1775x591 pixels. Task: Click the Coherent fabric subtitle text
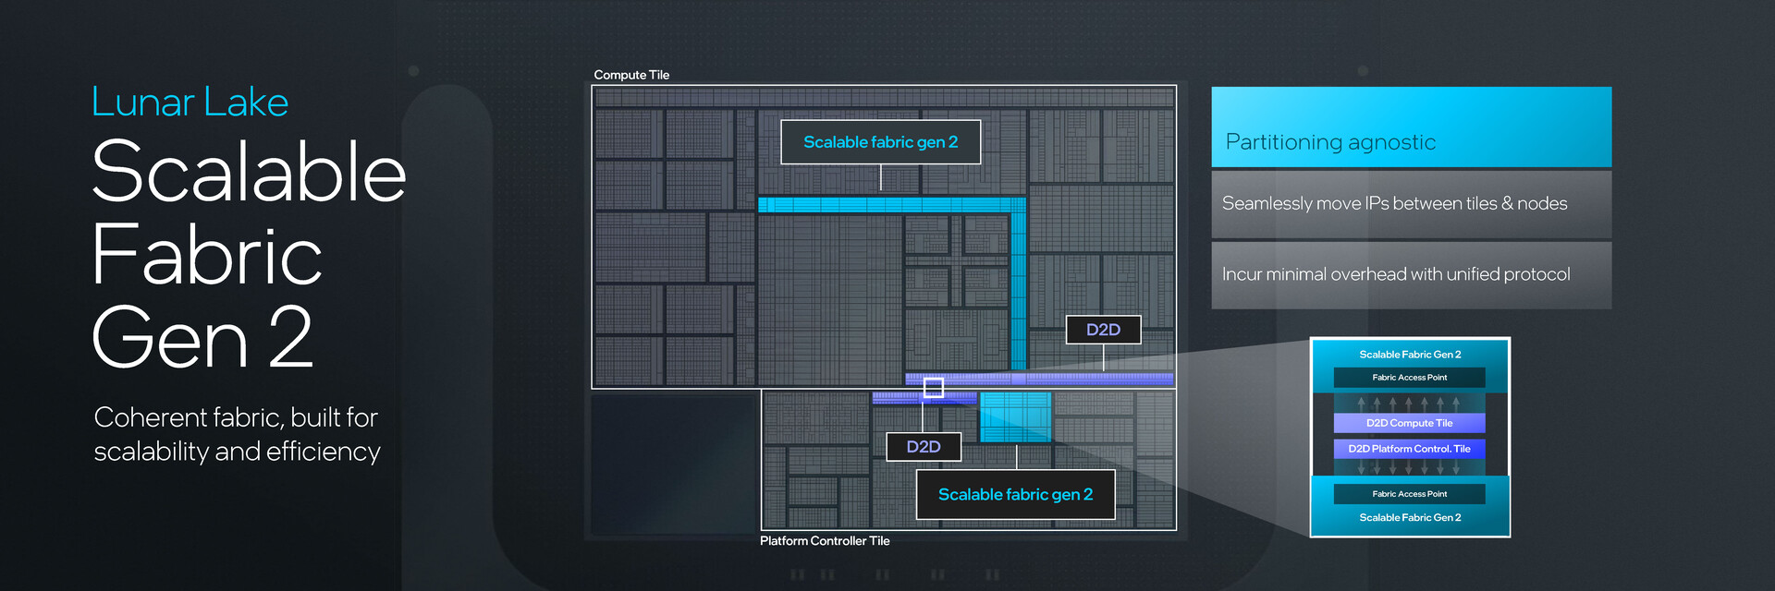(237, 434)
